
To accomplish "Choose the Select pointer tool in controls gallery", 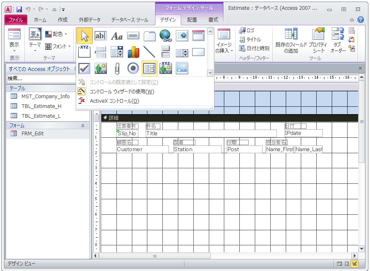I will [85, 36].
